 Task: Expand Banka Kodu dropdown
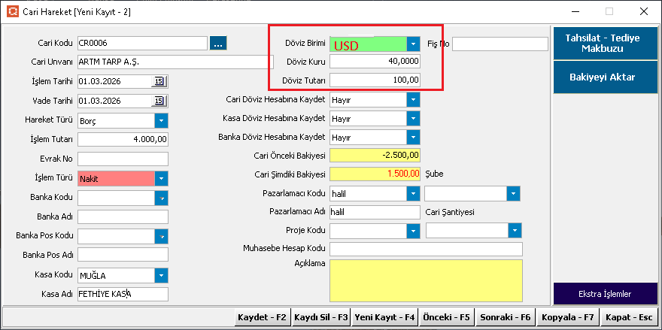tap(161, 198)
